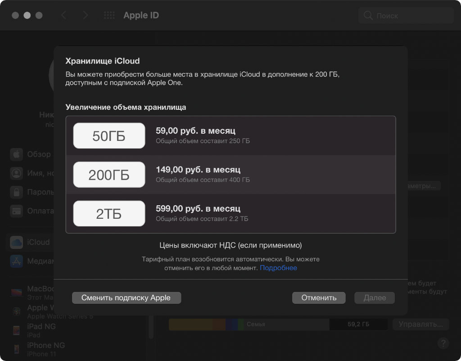
Task: Click the Сменить подписку Apple button
Action: [x=126, y=298]
